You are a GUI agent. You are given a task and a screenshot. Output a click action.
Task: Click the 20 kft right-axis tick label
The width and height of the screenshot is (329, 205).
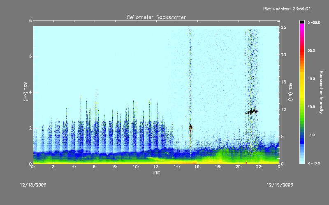coord(284,55)
